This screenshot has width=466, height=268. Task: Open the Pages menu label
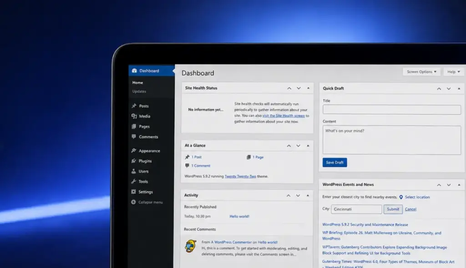click(144, 126)
